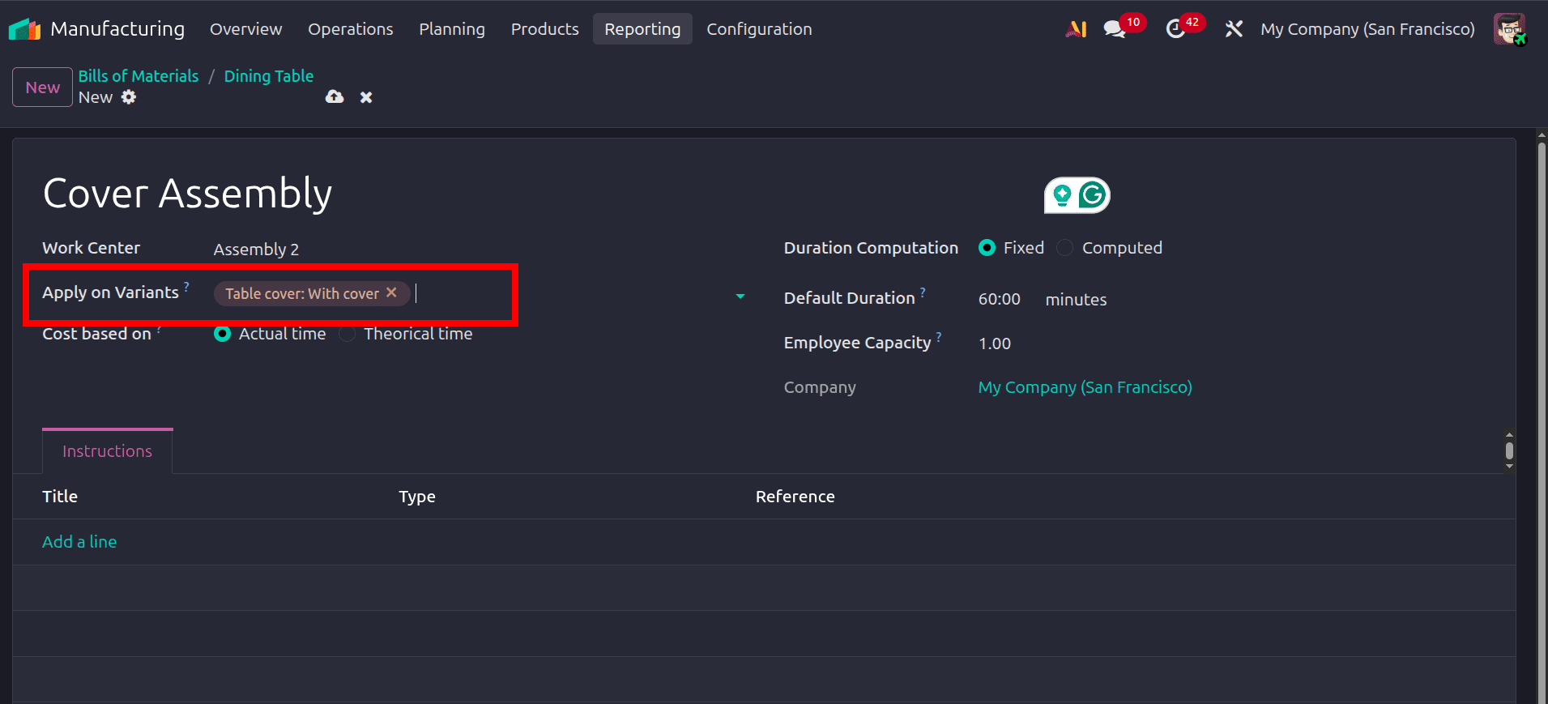Open the My Company (San Francisco) company link
Viewport: 1548px width, 704px height.
[x=1085, y=387]
